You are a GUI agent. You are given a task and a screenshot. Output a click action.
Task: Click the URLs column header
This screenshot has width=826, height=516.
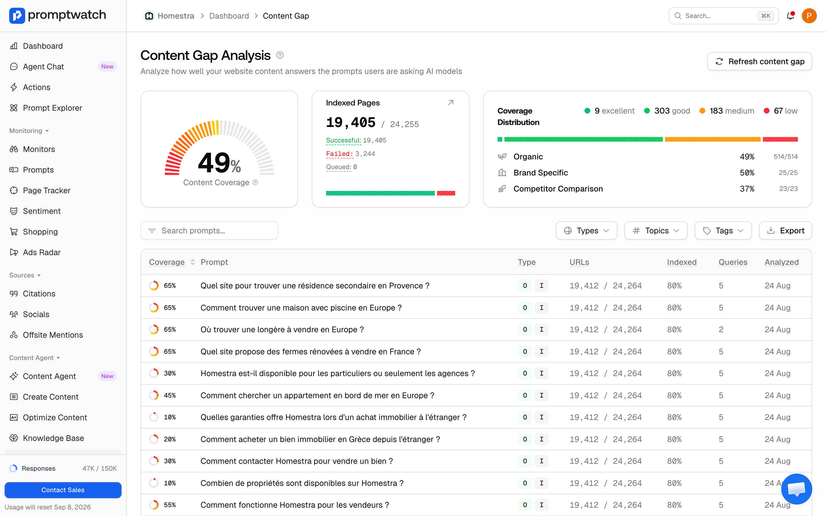[x=579, y=262]
